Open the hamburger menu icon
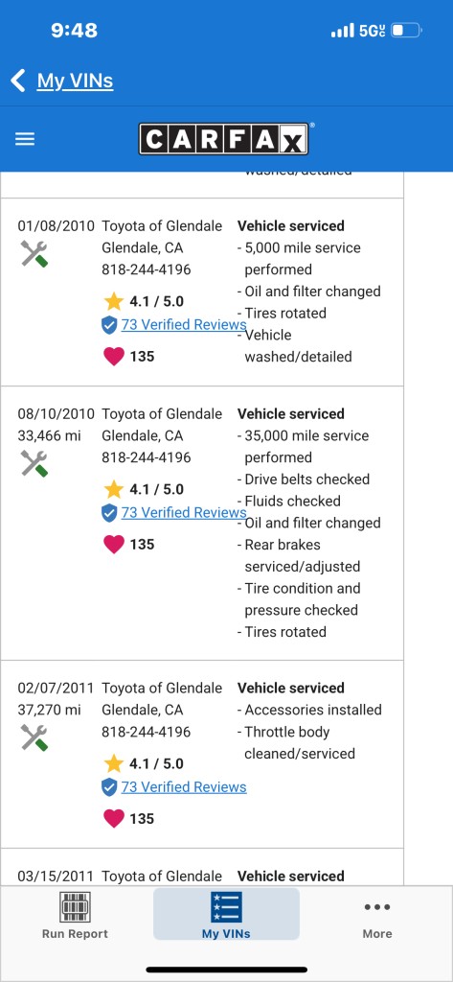The width and height of the screenshot is (453, 982). pos(25,139)
